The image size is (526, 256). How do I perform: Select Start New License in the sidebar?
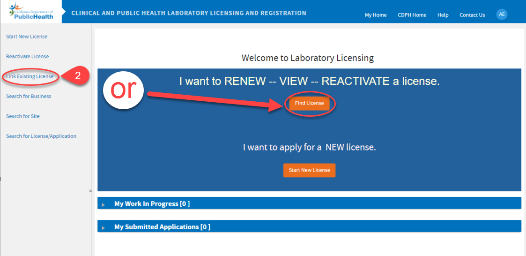click(27, 37)
